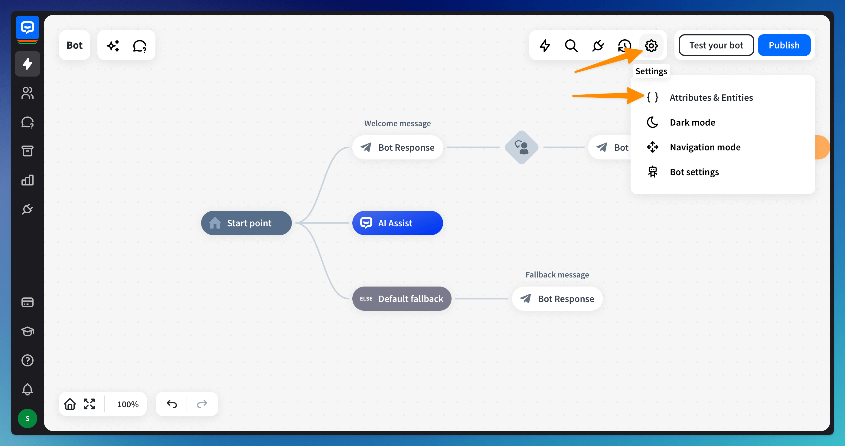This screenshot has width=845, height=446.
Task: Click the 100% zoom level control
Action: (x=128, y=404)
